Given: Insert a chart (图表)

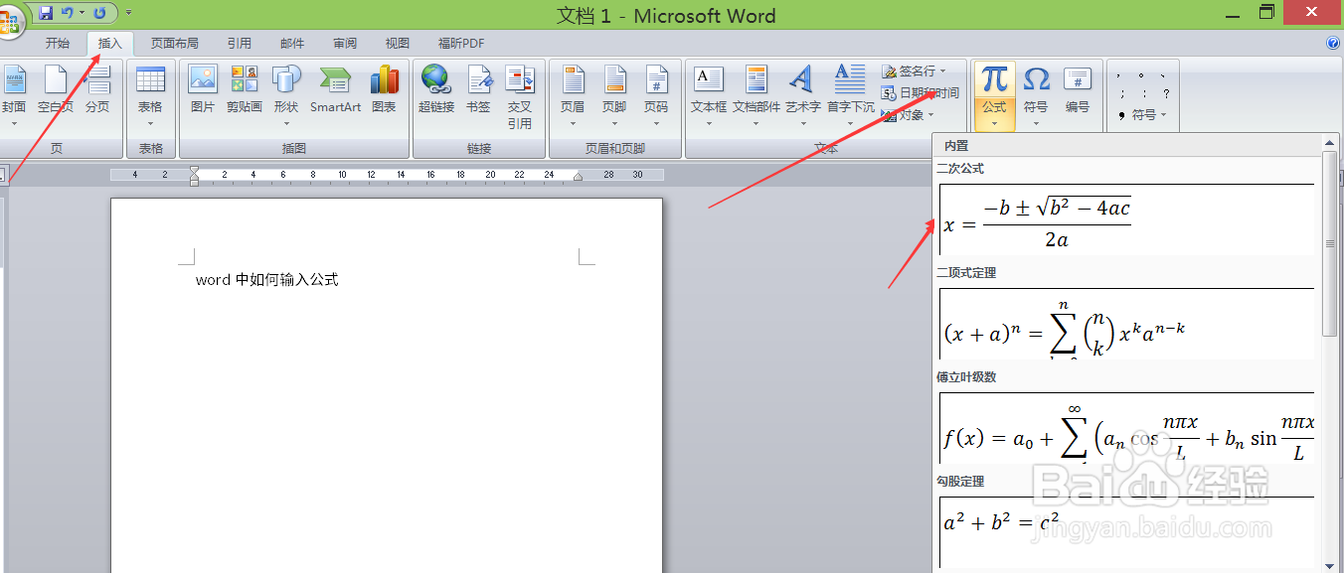Looking at the screenshot, I should click(x=384, y=91).
